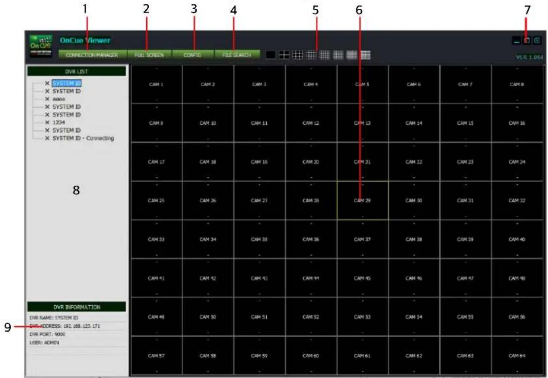Select the CAM 46 video pane
This screenshot has height=378, width=548.
tap(414, 278)
